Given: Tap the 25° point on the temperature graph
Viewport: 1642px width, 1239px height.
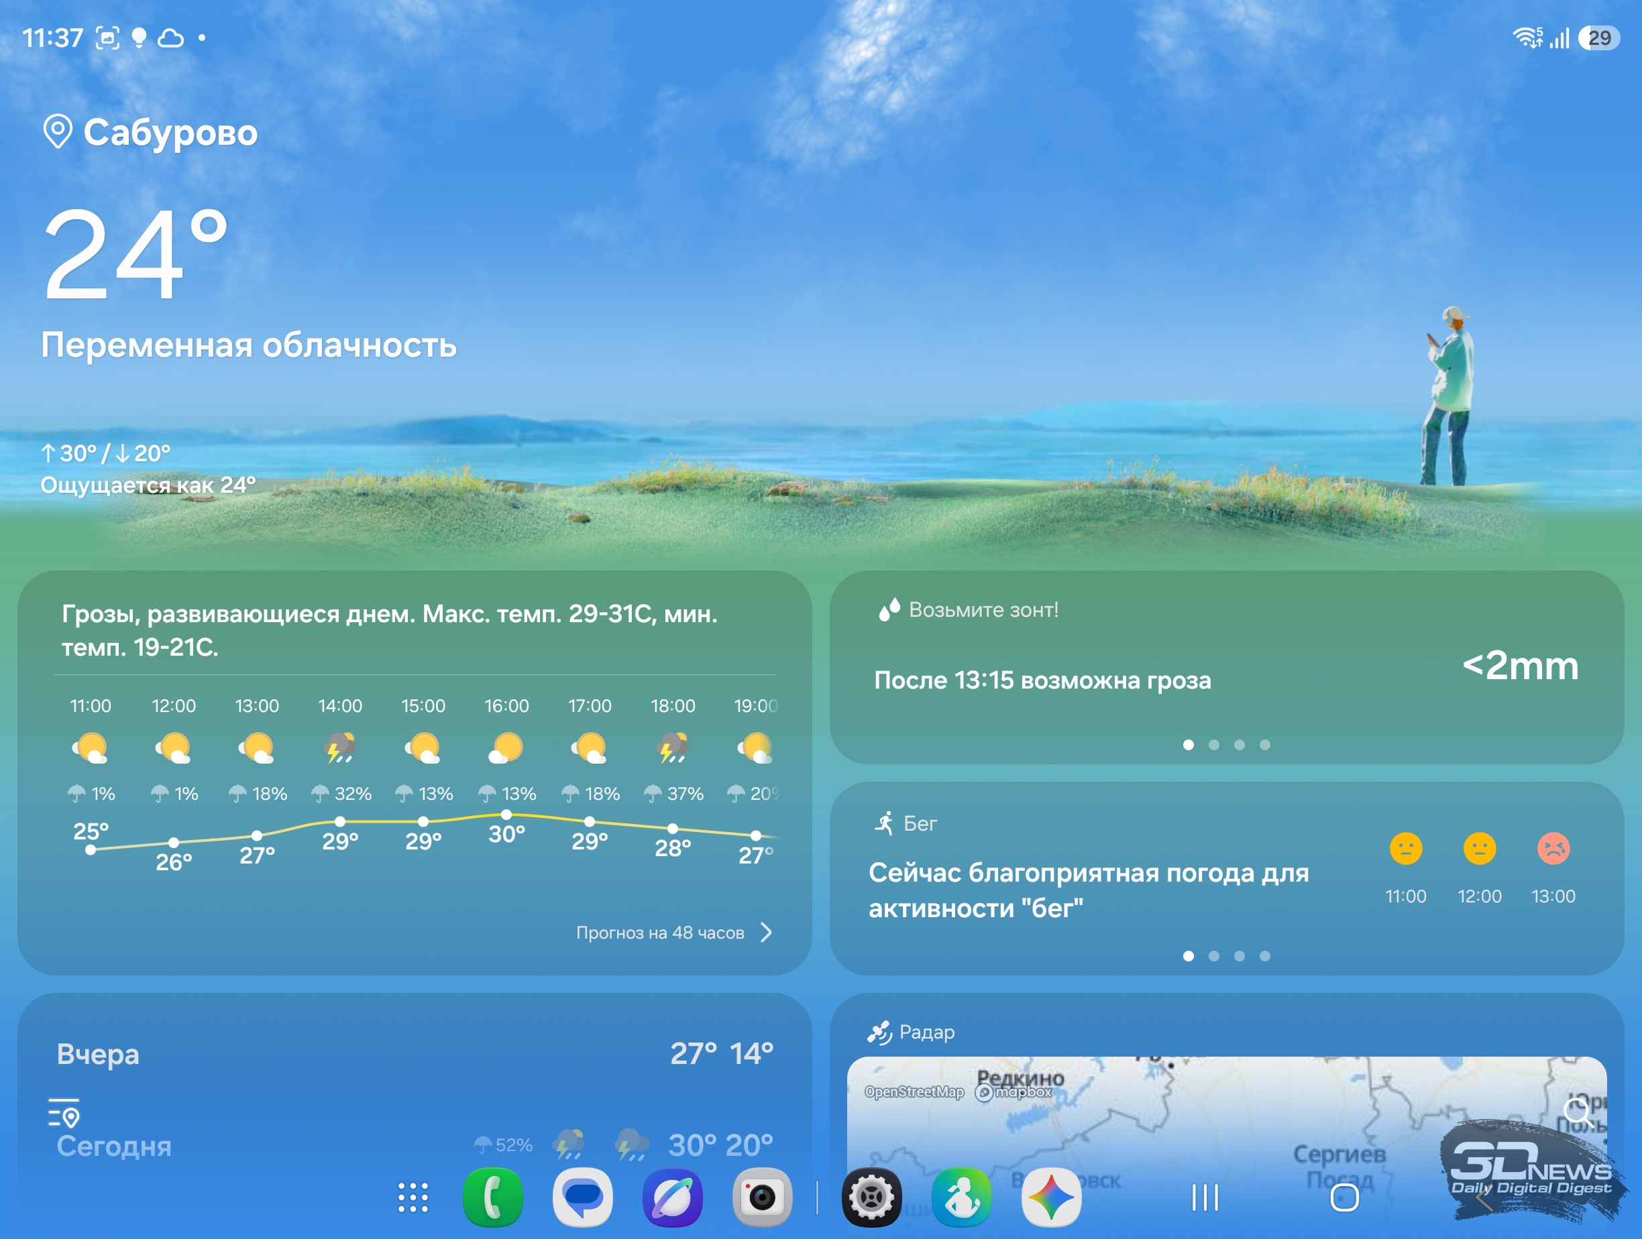Looking at the screenshot, I should 91,850.
